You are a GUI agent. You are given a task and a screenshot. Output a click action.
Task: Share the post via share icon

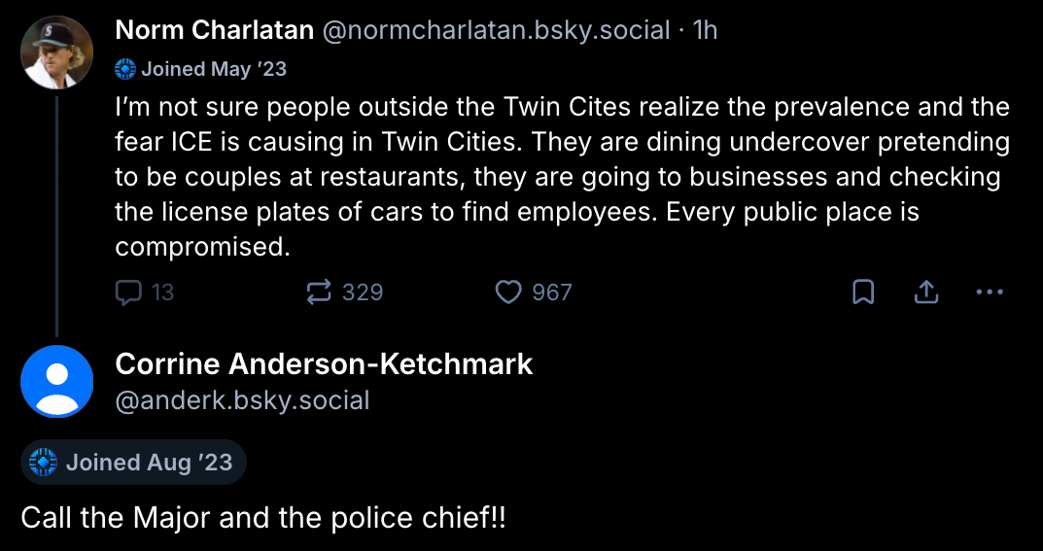tap(926, 292)
